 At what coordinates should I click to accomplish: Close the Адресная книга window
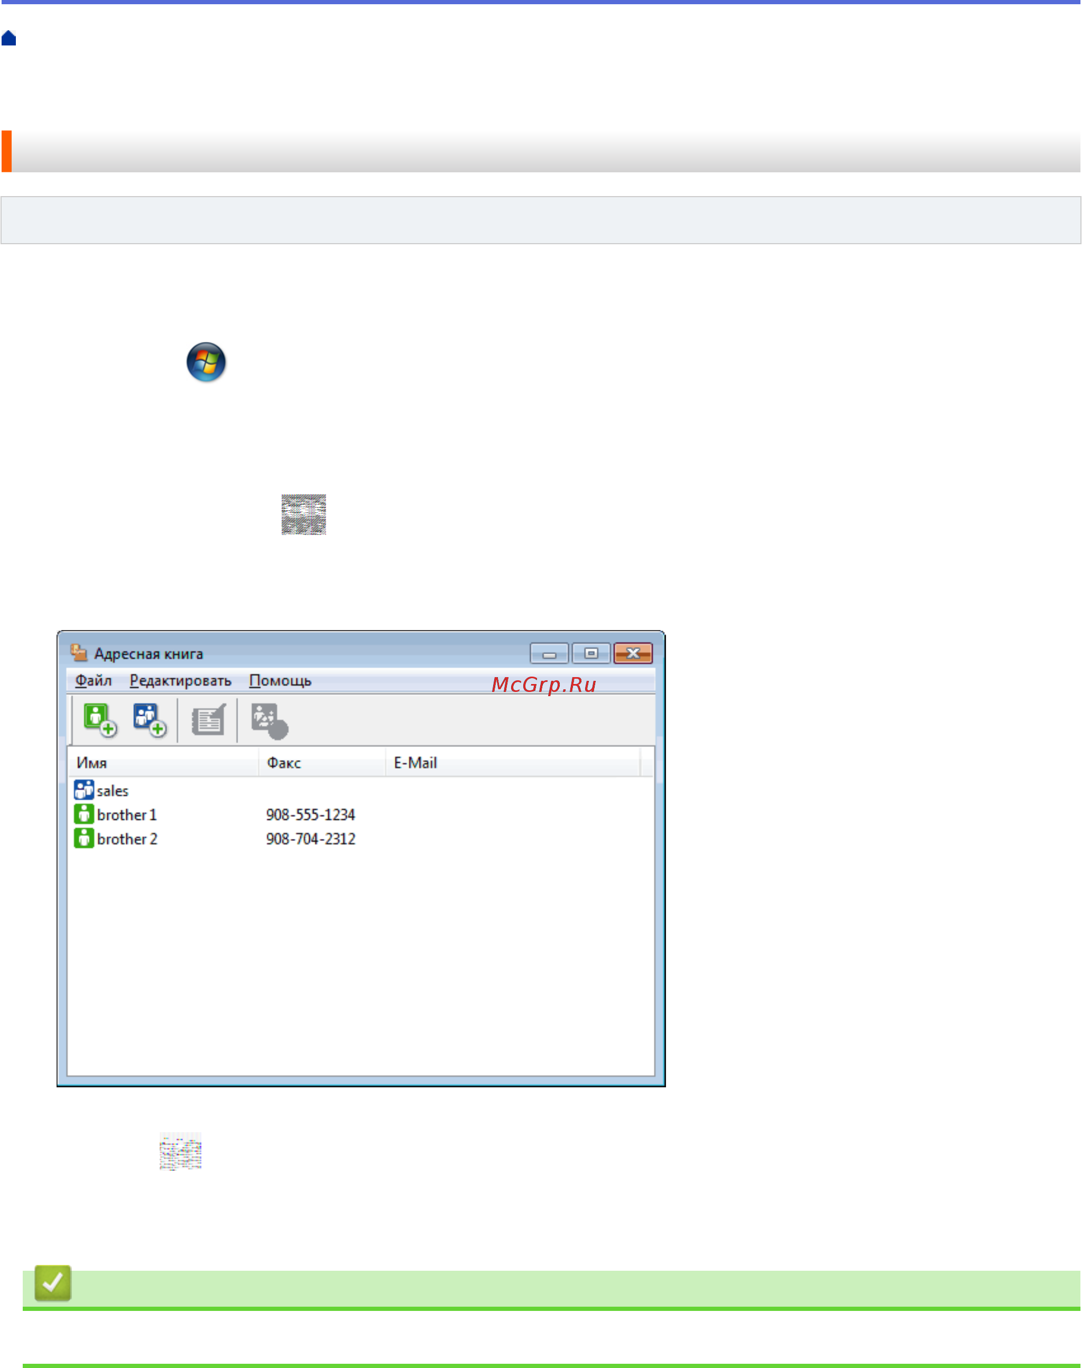click(x=633, y=653)
